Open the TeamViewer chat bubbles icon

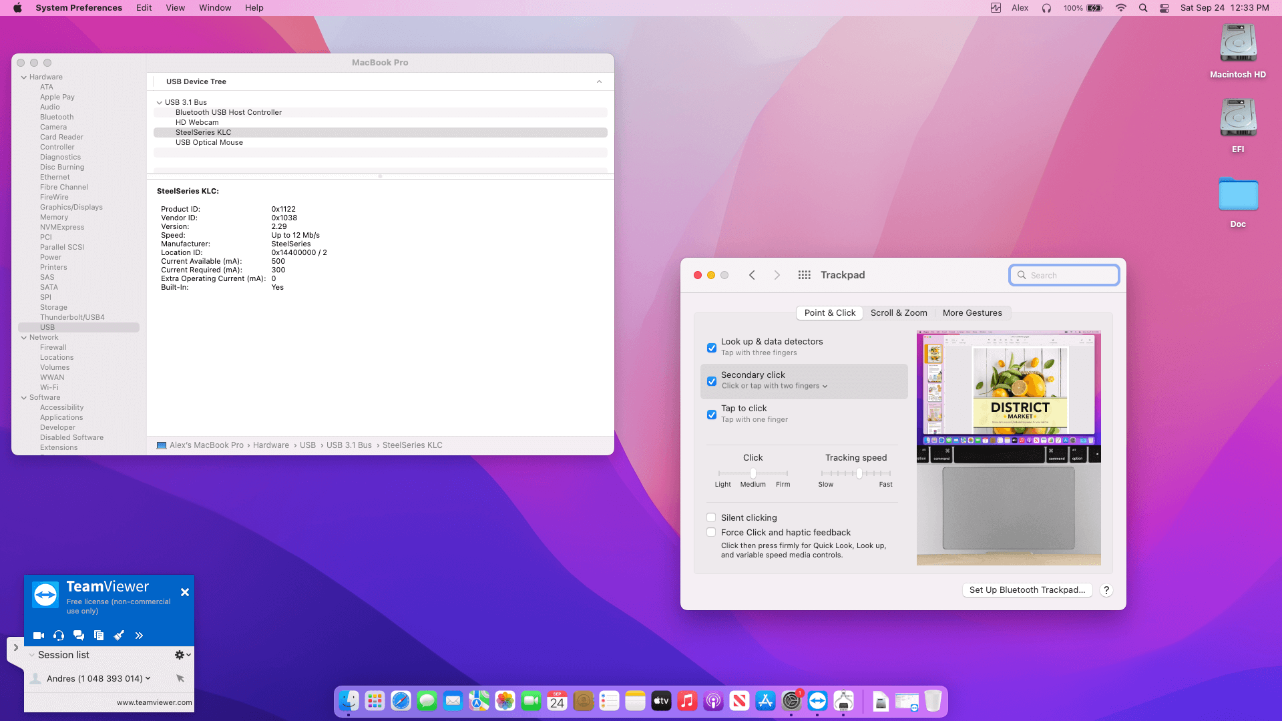(x=79, y=636)
